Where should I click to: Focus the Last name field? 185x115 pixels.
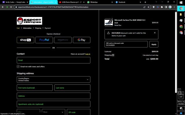(x=72, y=88)
